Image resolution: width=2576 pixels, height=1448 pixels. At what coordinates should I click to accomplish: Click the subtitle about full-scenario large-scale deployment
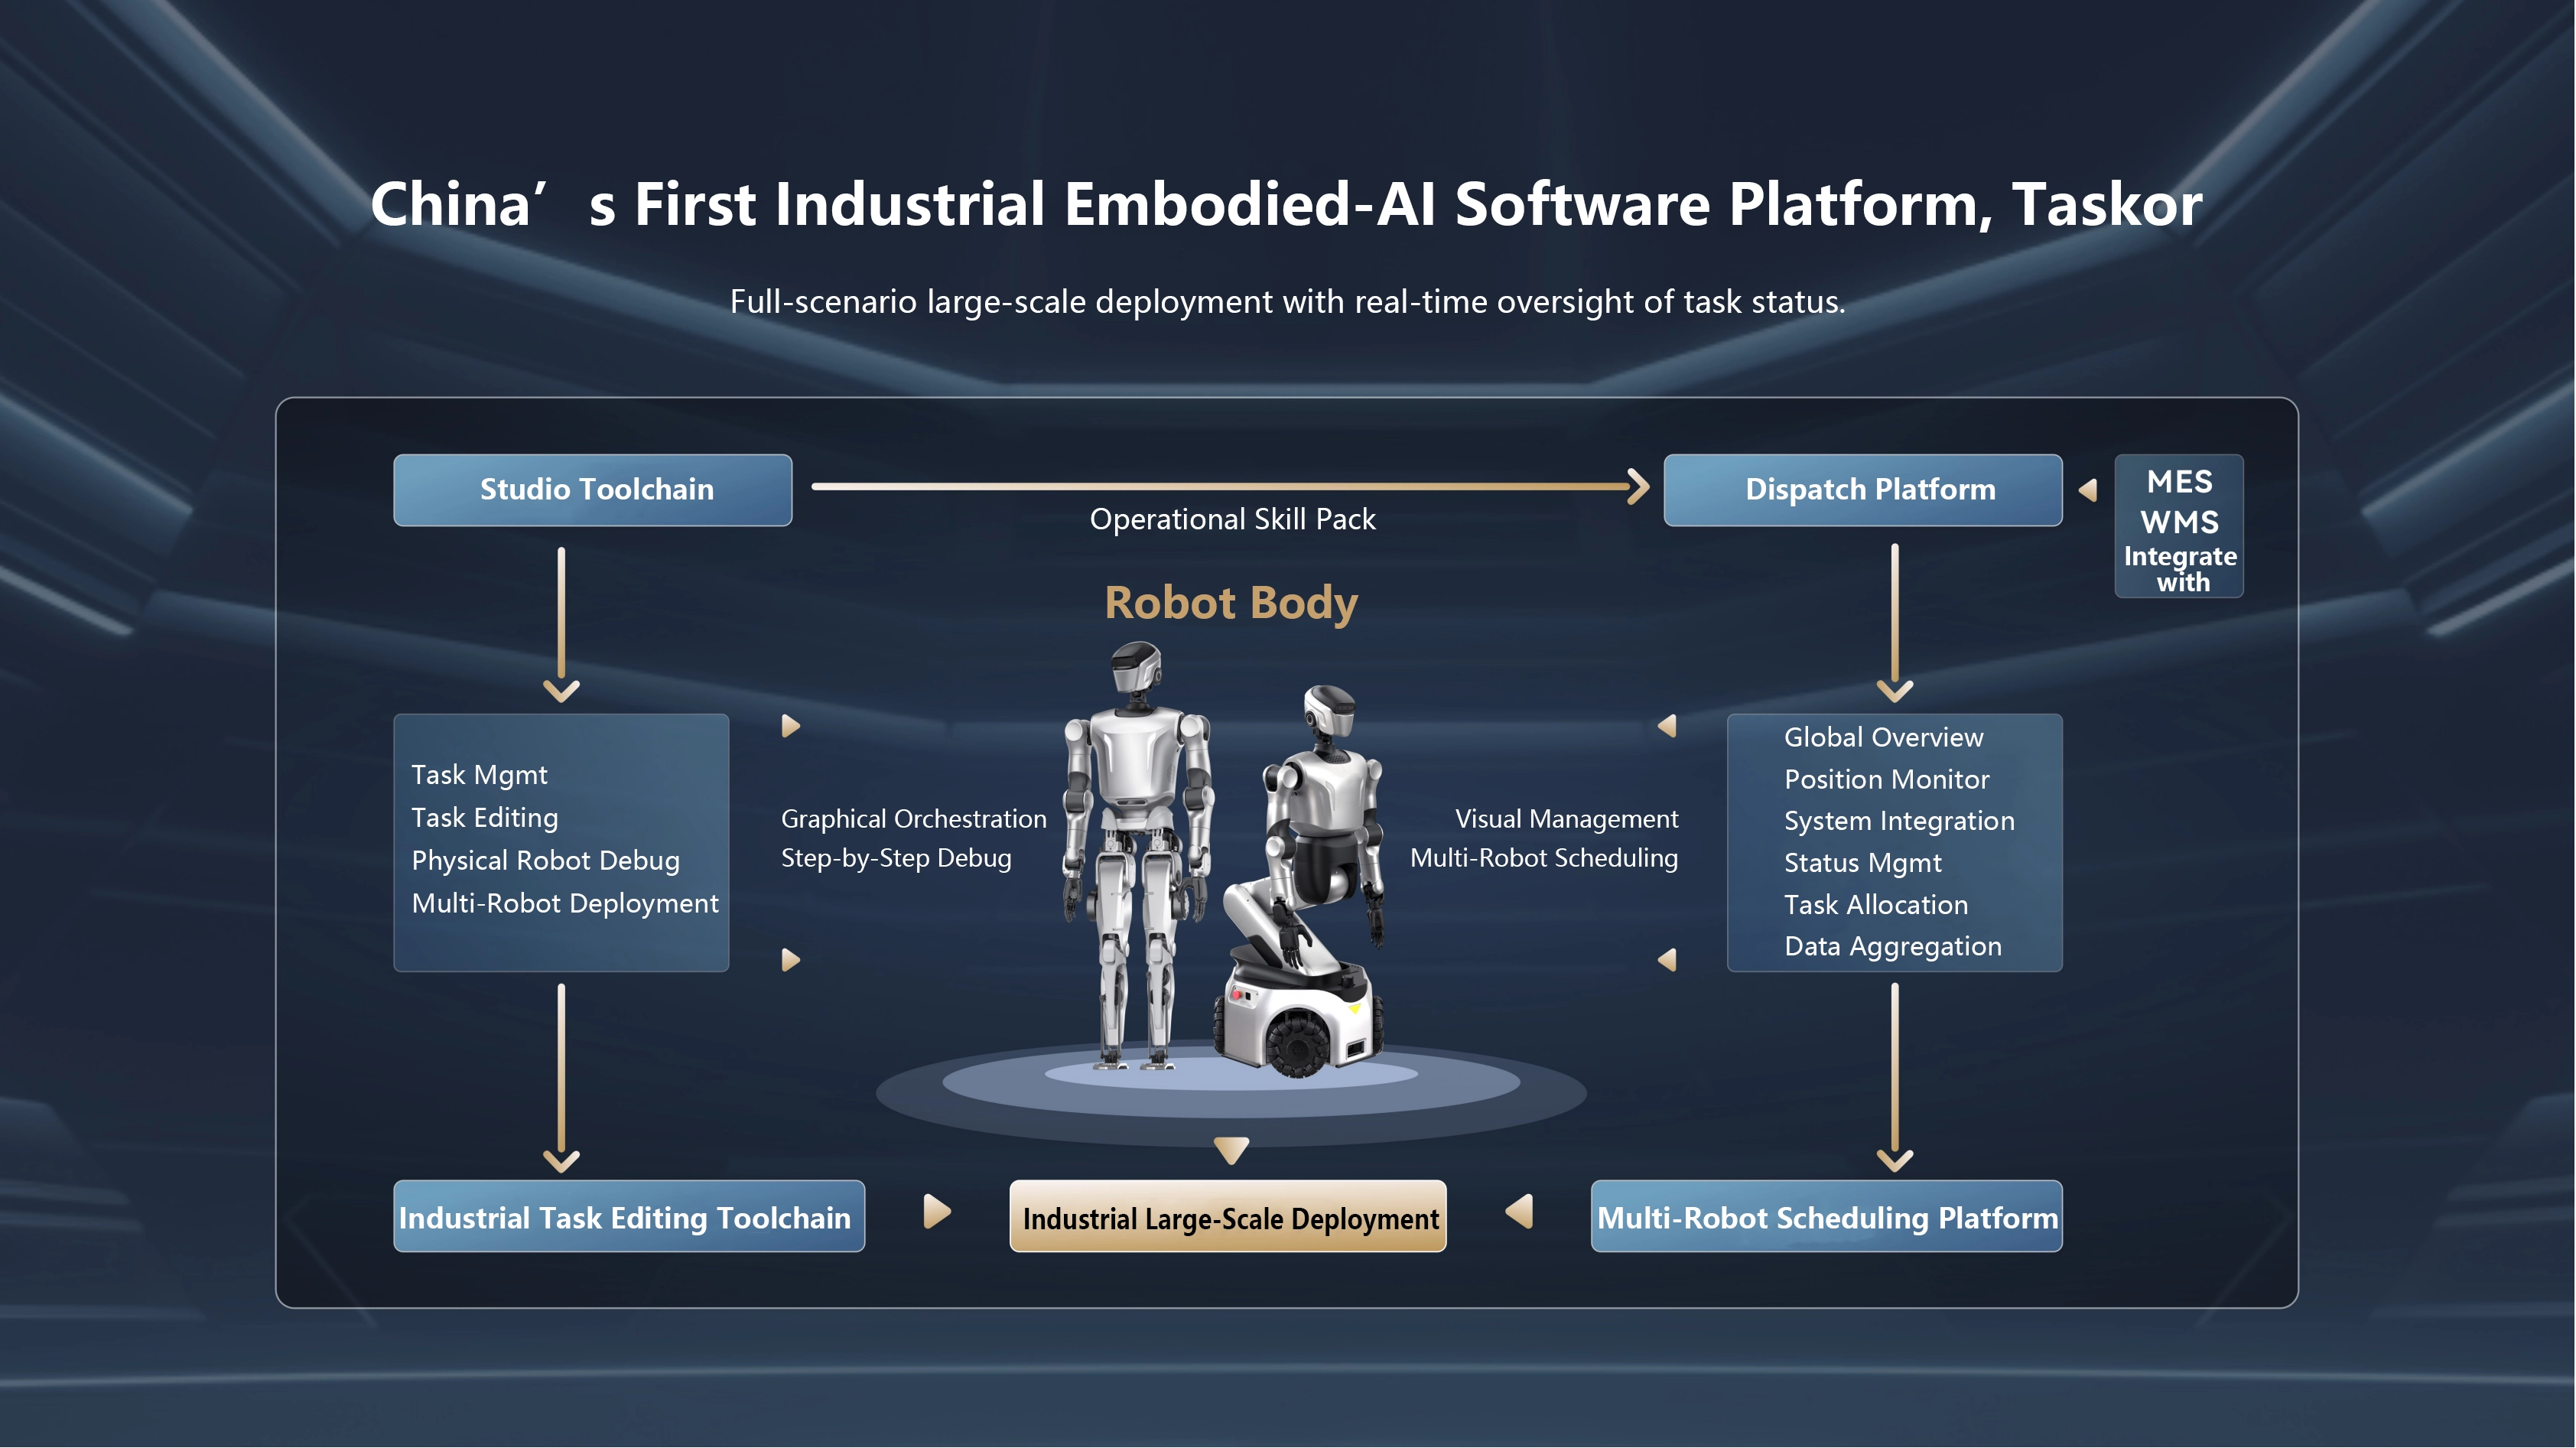(x=1287, y=301)
